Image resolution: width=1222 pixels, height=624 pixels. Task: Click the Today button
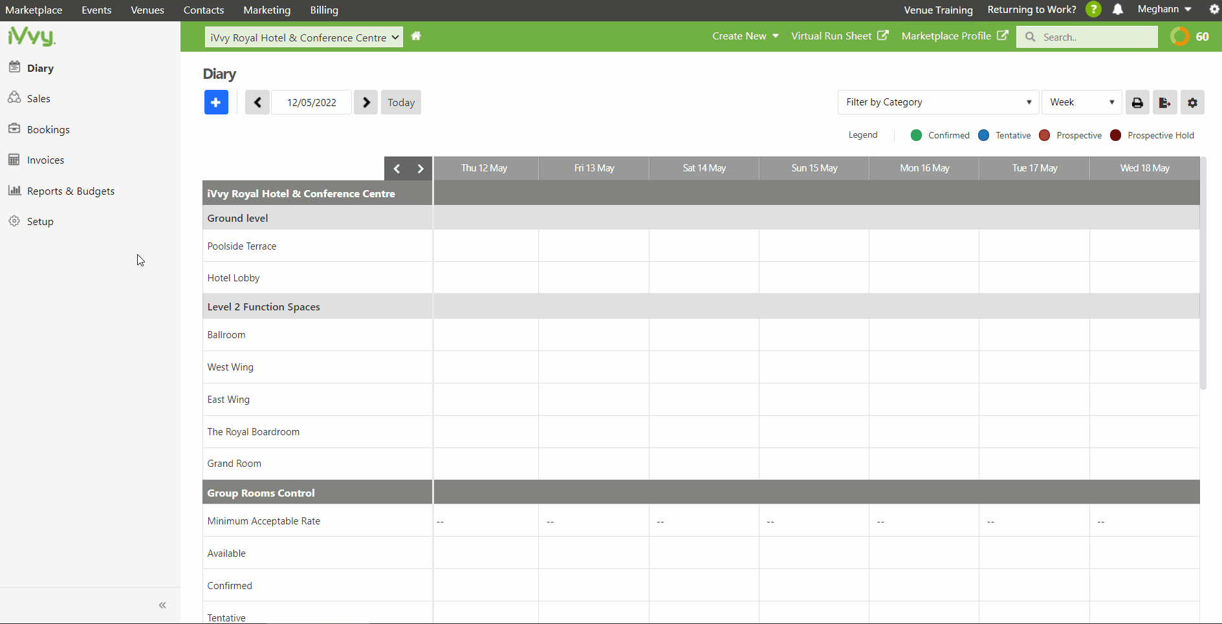(x=401, y=102)
